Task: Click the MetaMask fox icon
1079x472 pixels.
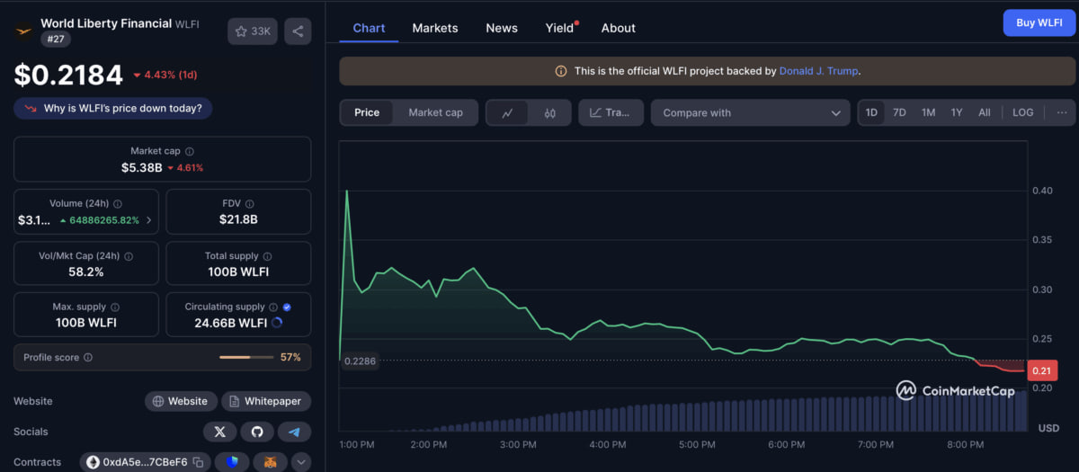Action: (269, 462)
